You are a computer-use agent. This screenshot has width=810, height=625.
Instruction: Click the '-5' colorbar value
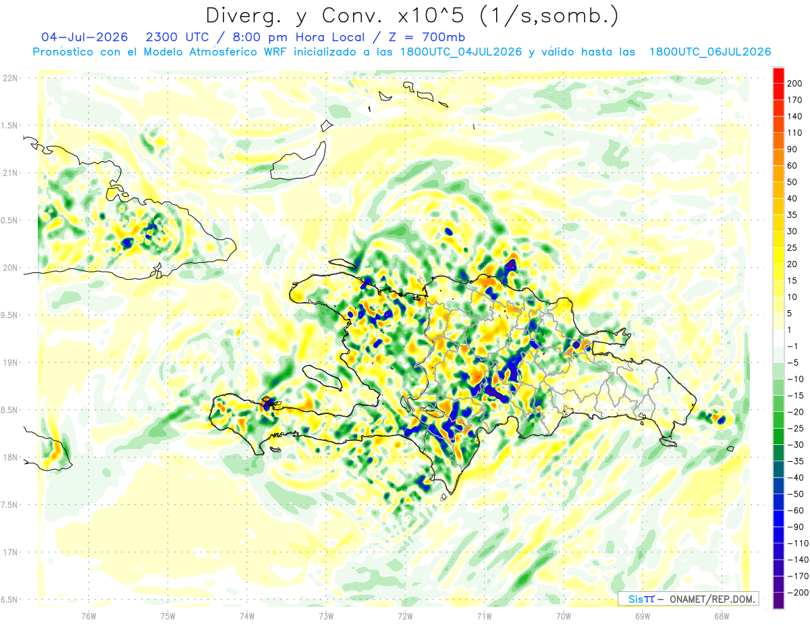[x=792, y=363]
